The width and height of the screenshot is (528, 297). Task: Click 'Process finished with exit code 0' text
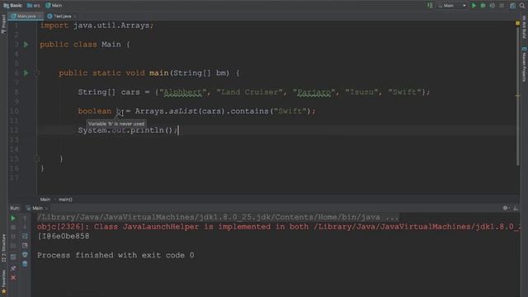[115, 255]
